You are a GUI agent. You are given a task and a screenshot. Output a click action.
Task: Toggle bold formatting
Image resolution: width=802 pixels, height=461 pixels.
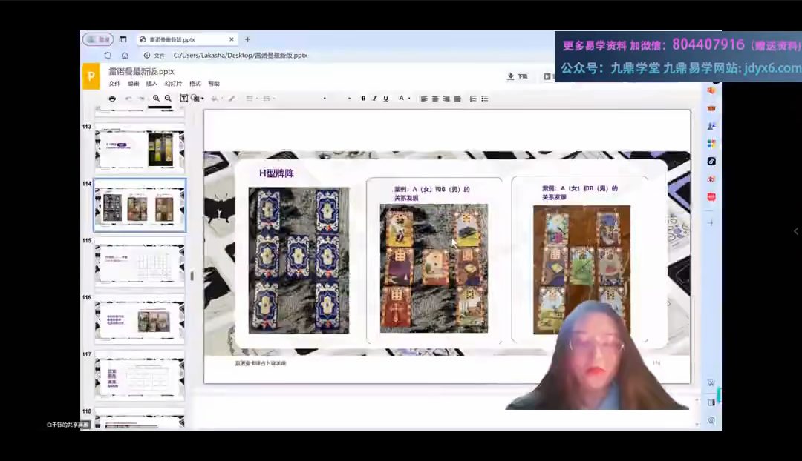tap(363, 99)
